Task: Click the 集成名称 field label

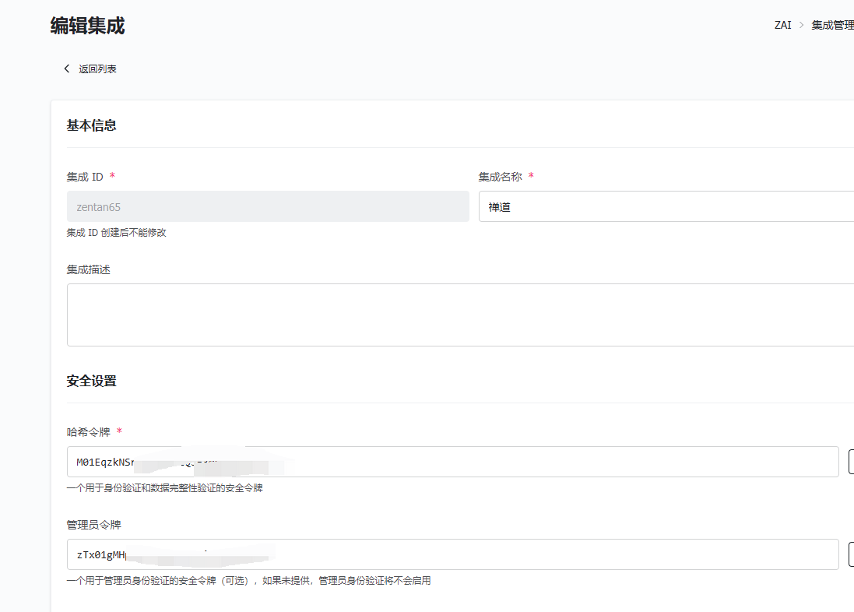Action: click(501, 177)
